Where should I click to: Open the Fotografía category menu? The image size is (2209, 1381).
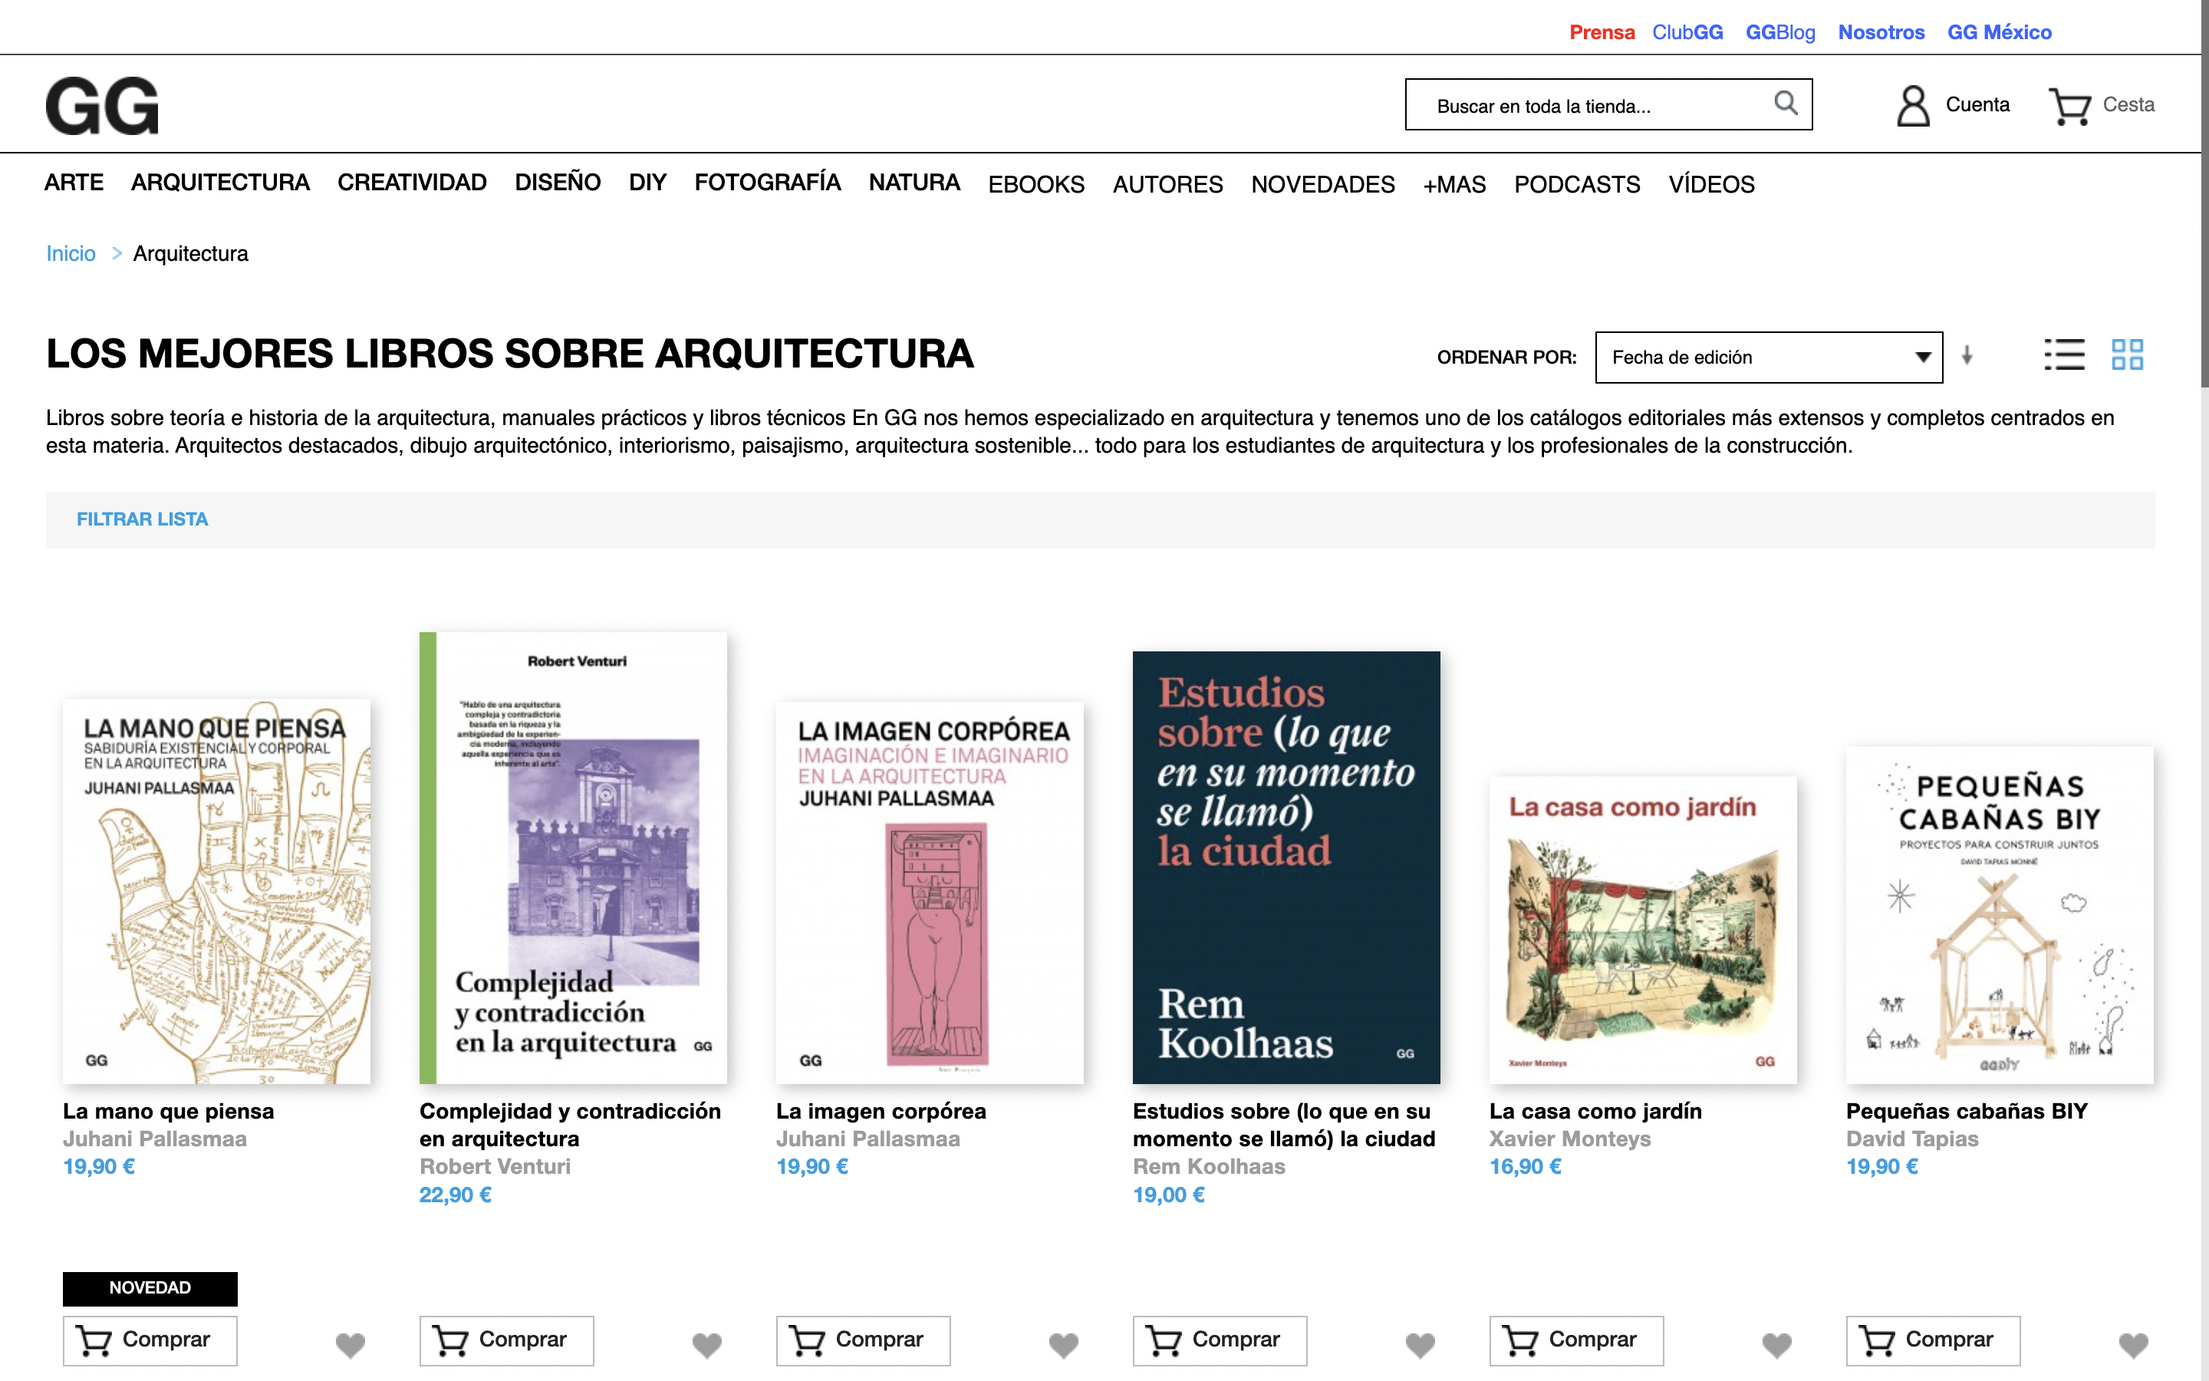tap(767, 183)
